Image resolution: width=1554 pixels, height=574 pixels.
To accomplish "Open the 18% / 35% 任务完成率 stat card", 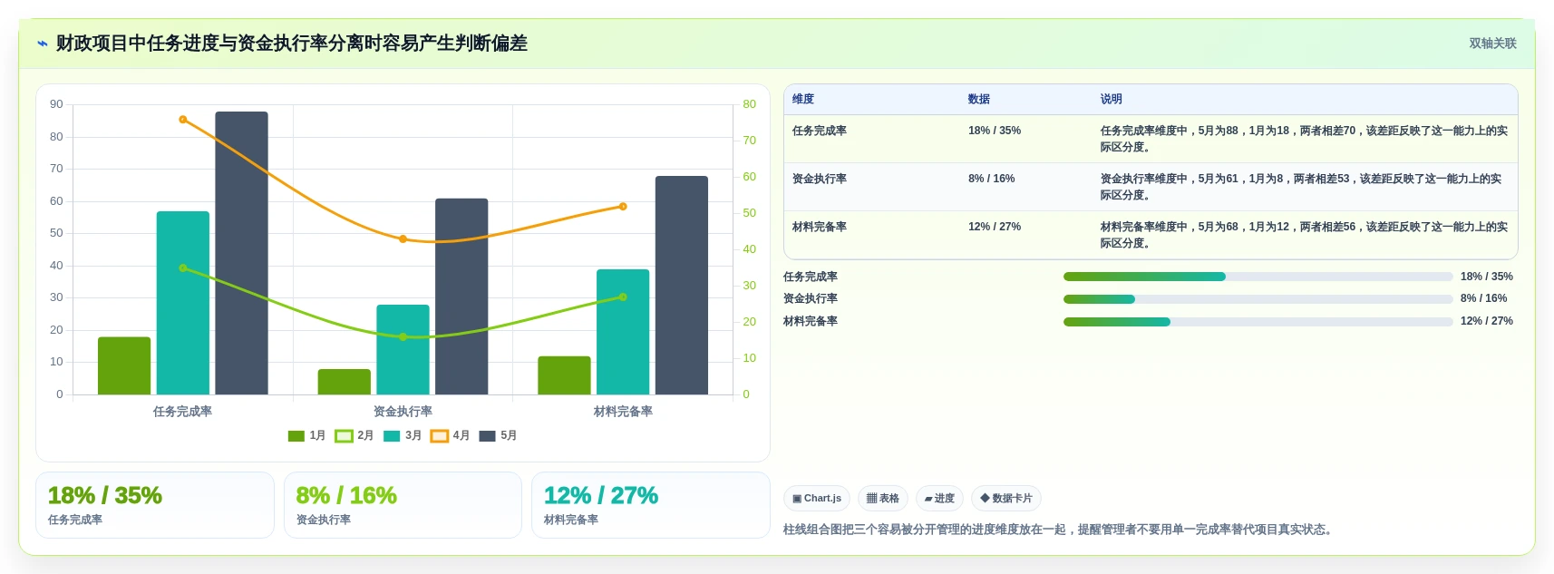I will coord(155,505).
